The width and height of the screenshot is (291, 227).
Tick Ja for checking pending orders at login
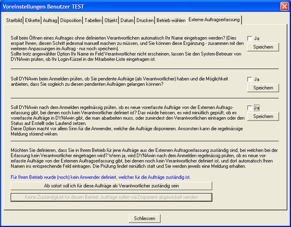click(x=249, y=79)
